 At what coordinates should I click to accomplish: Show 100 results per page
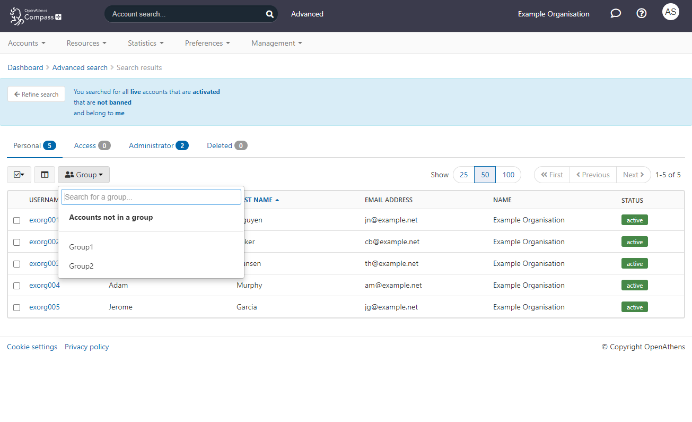click(x=508, y=175)
